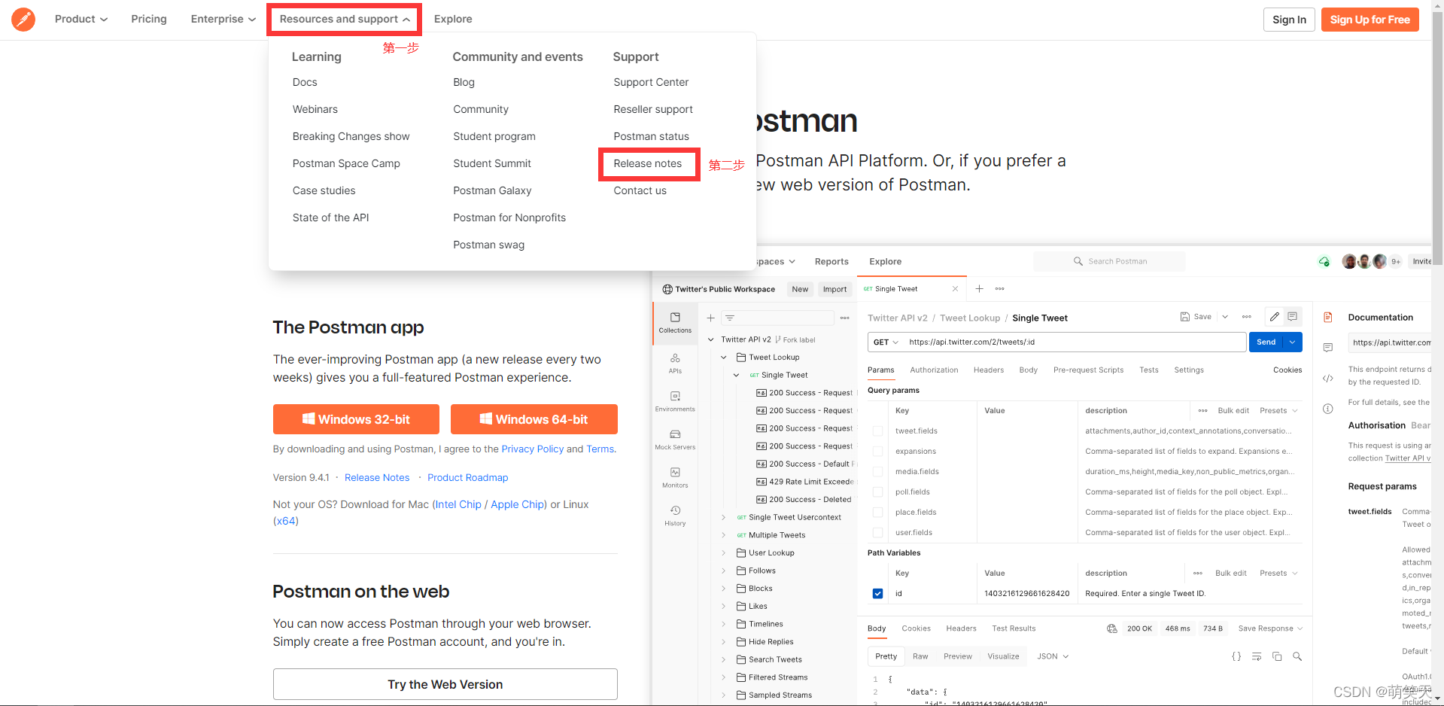Switch to the Pre-request Scripts tab
This screenshot has height=706, width=1444.
pos(1088,370)
